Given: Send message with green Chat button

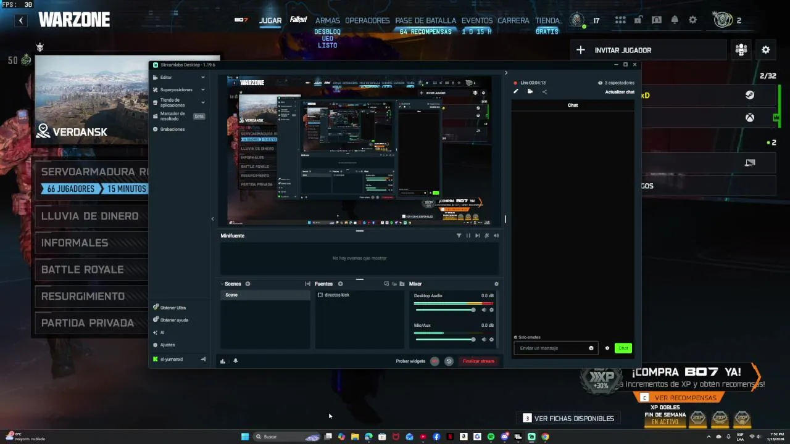Looking at the screenshot, I should coord(623,348).
